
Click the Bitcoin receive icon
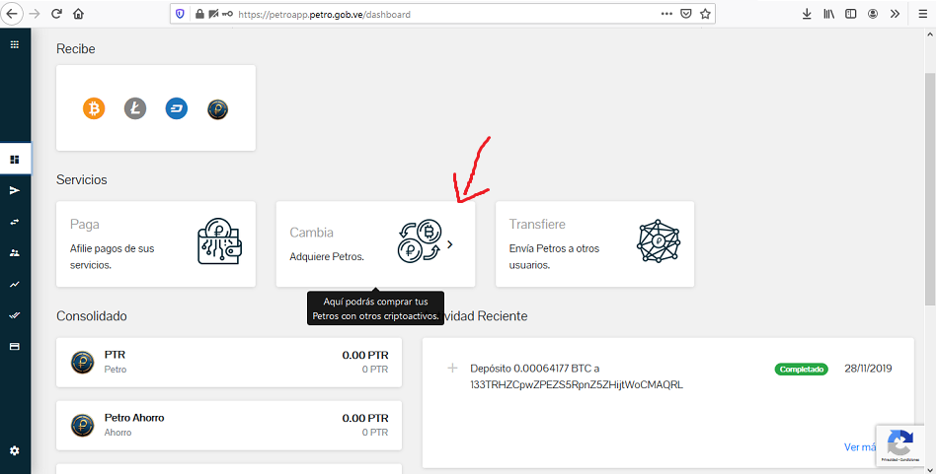point(94,108)
